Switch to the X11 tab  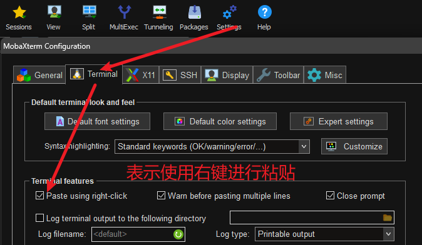141,75
